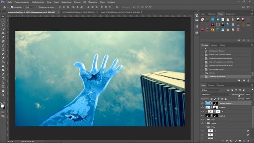The height and width of the screenshot is (143, 254).
Task: Expand the 'Акулы' layer group
Action: click(206, 123)
